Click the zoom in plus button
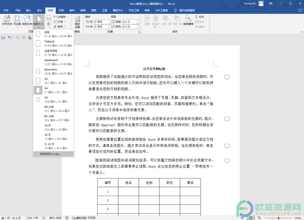 pos(290,218)
